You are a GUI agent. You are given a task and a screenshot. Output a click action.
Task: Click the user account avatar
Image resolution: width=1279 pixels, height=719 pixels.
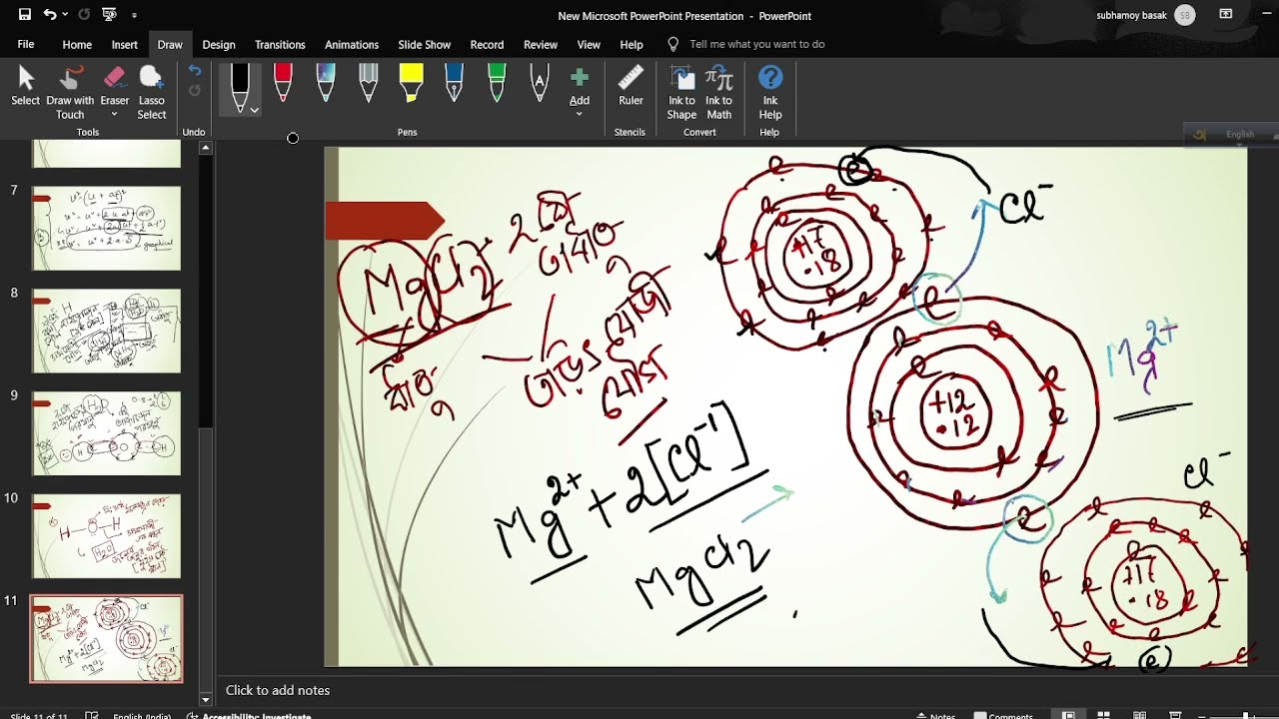[x=1185, y=15]
